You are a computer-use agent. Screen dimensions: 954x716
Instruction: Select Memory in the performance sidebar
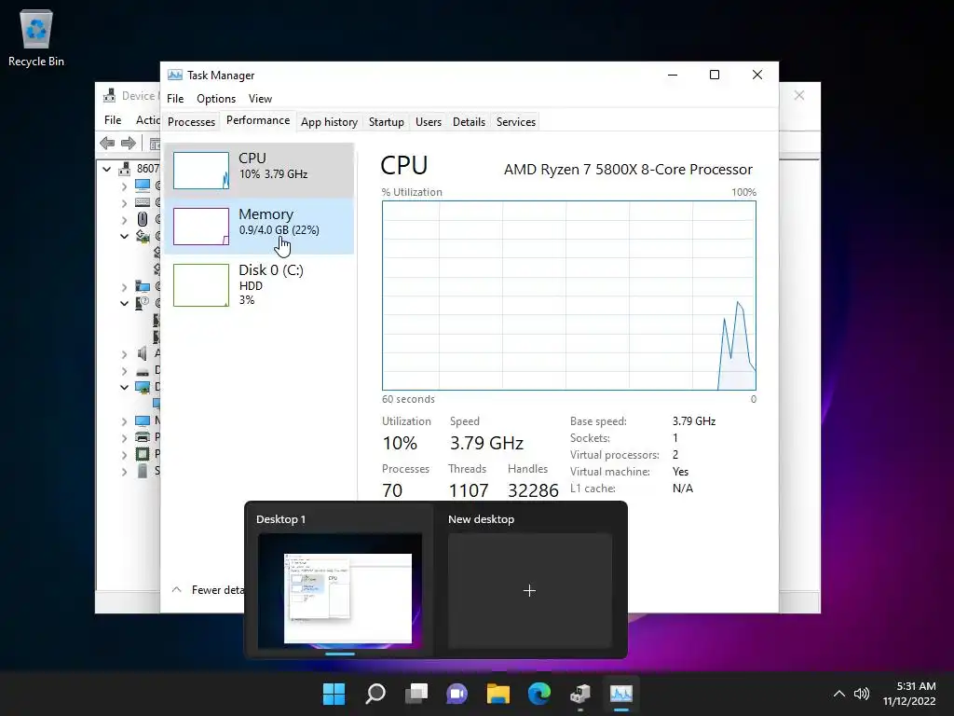[259, 226]
